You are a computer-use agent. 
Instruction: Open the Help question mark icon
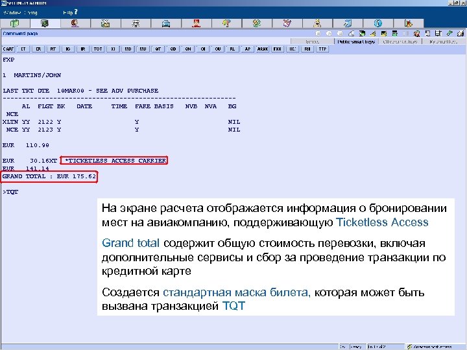coord(76,12)
